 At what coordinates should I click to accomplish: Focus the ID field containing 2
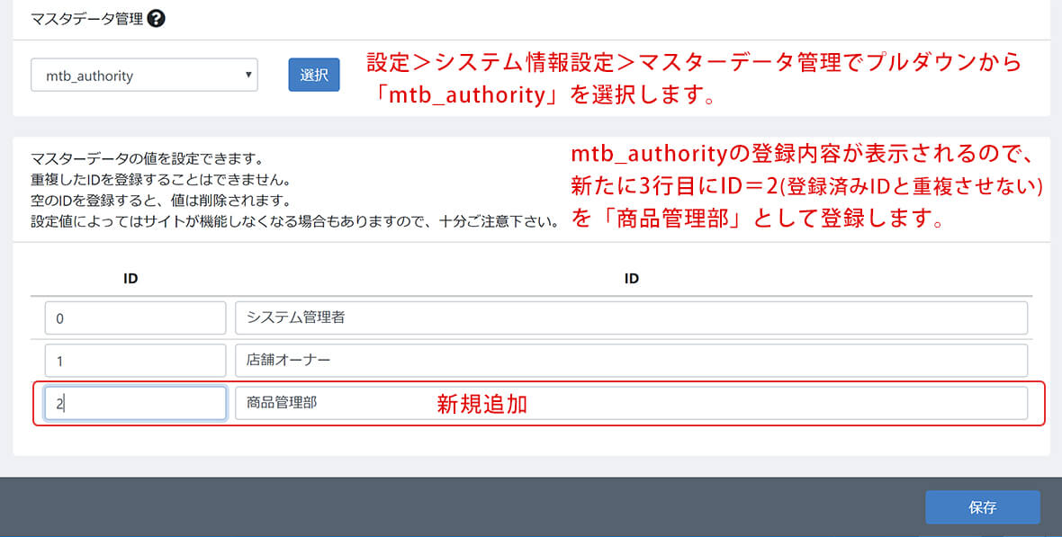click(136, 404)
